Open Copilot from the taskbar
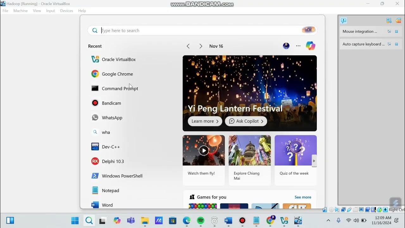405x228 pixels. click(x=117, y=220)
